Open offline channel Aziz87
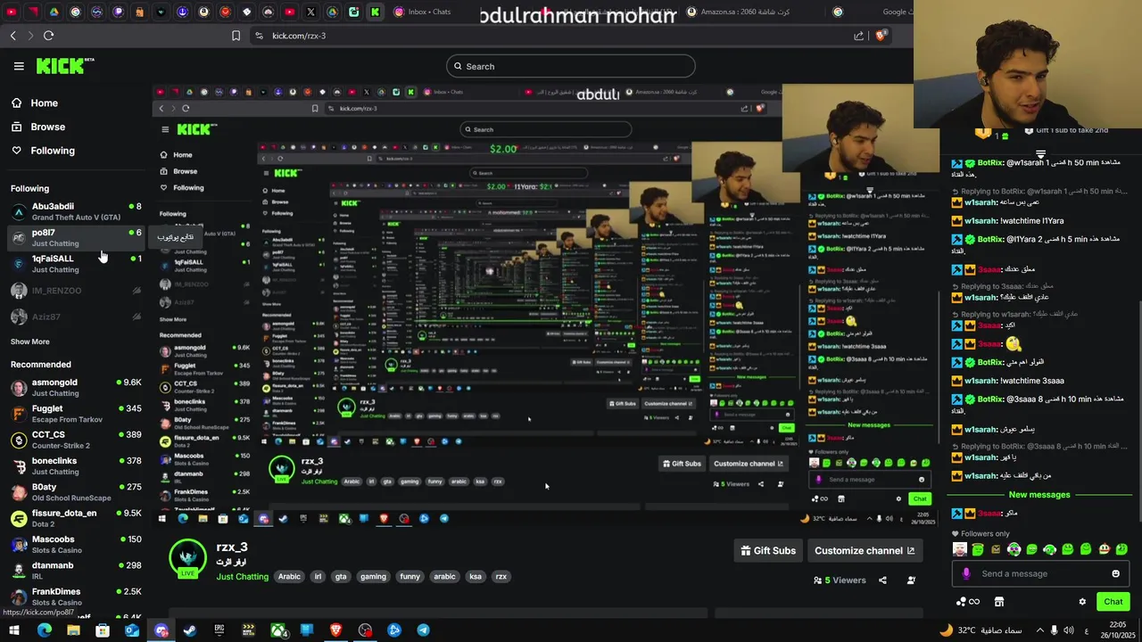The height and width of the screenshot is (642, 1142). pos(75,317)
